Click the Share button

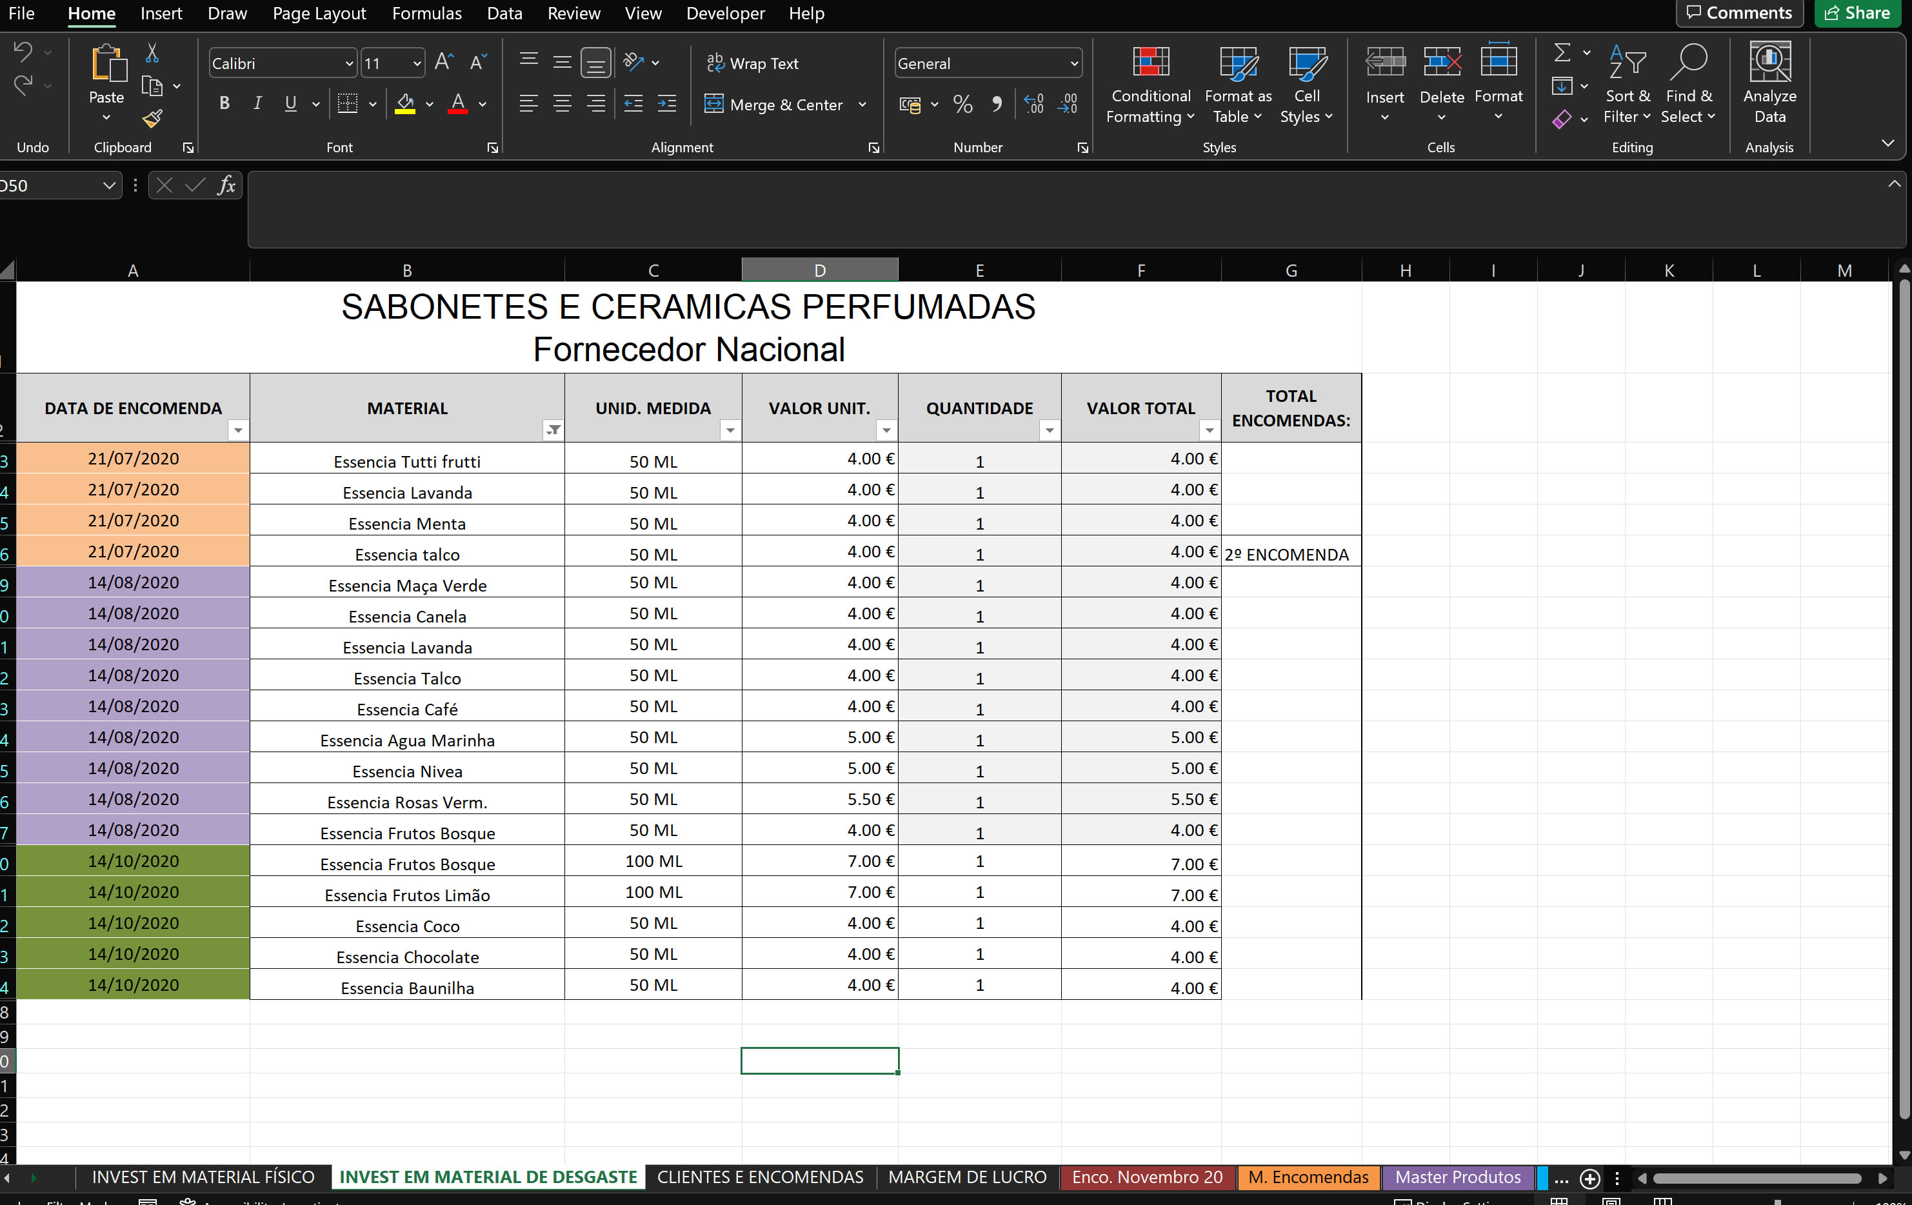tap(1857, 13)
